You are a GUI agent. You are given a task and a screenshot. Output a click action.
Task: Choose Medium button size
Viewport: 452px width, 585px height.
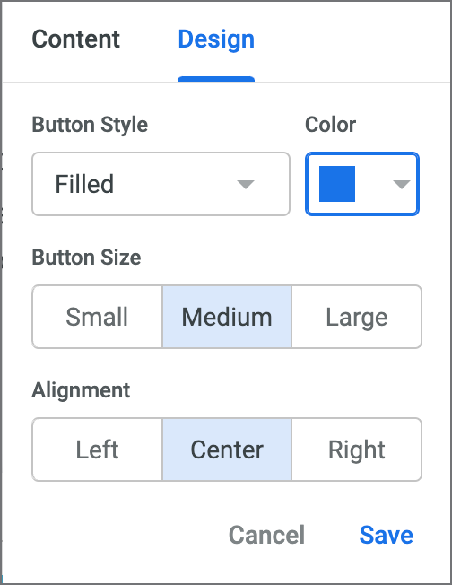(x=227, y=317)
